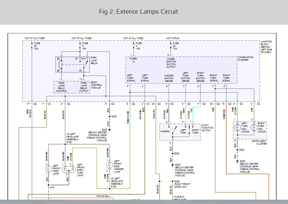Image resolution: width=288 pixels, height=204 pixels.
Task: Select the 'HOT IN RUN' label
Action: [173, 38]
